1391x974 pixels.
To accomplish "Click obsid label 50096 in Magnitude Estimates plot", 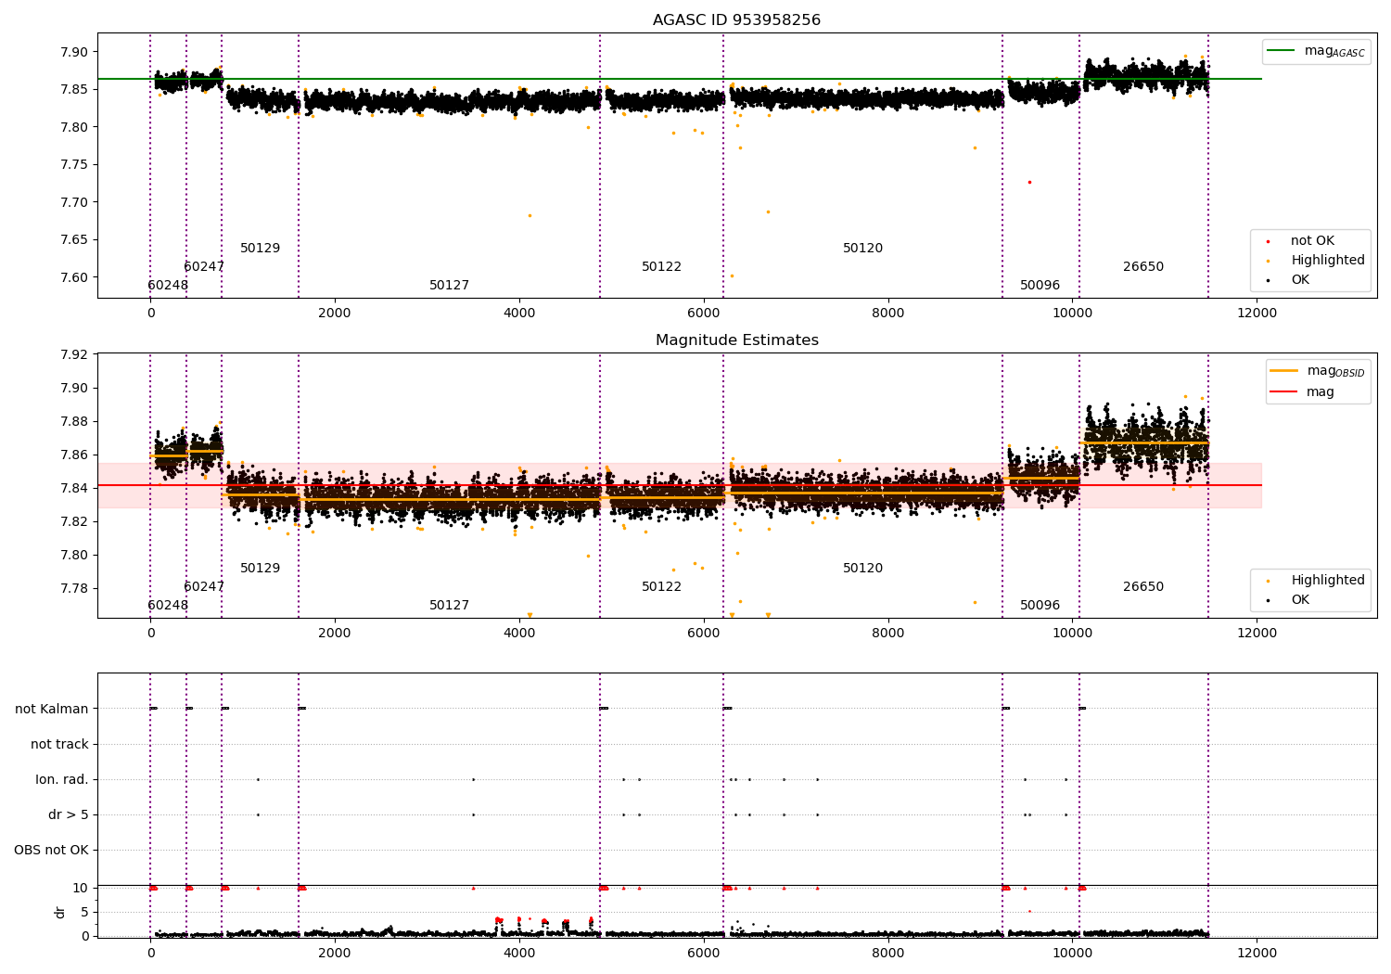I will coord(1040,606).
